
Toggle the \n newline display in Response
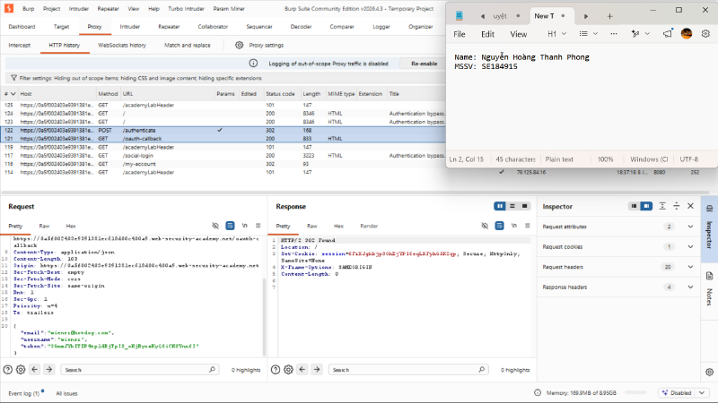[x=513, y=226]
